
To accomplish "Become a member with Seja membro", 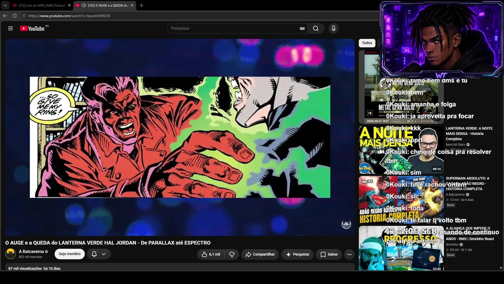I will (70, 254).
